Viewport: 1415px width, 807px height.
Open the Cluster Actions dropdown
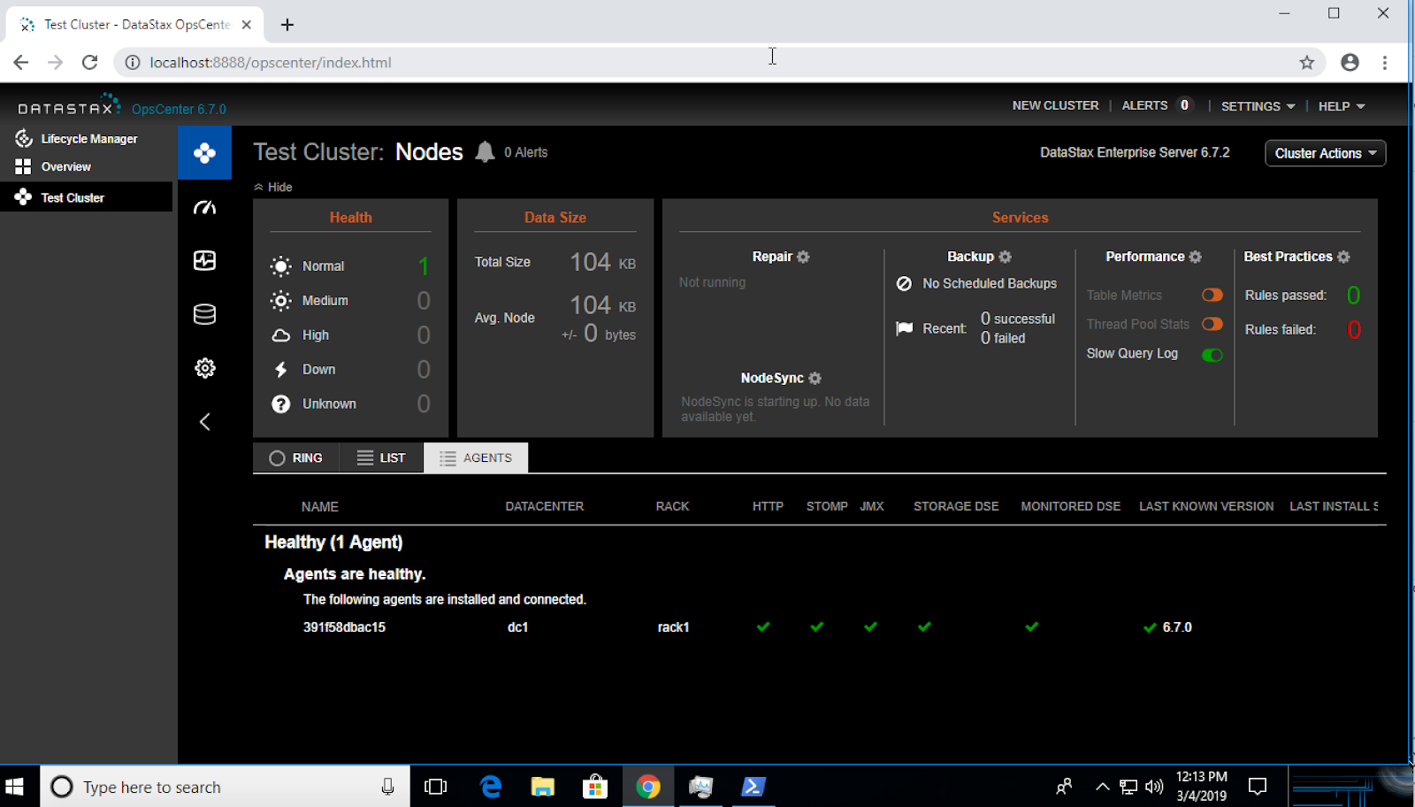point(1325,153)
